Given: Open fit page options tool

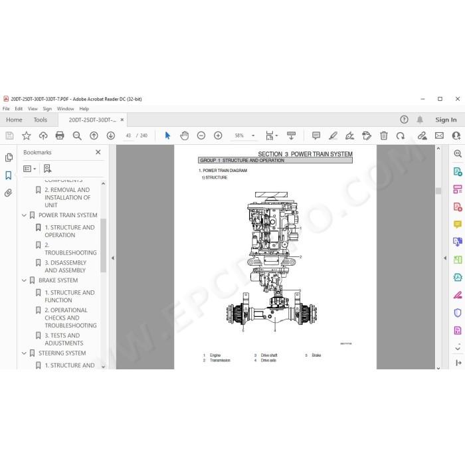Looking at the screenshot, I should point(272,136).
